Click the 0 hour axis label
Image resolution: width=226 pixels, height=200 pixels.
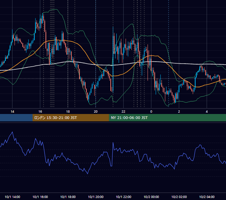[151, 112]
